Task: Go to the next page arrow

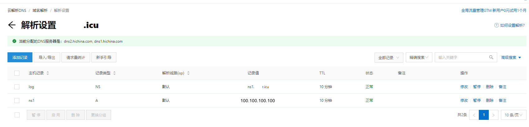Action: (x=493, y=115)
